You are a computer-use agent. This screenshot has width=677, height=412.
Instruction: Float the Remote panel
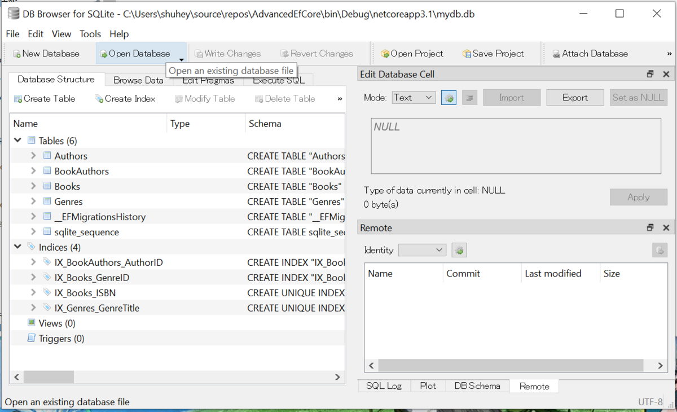650,228
